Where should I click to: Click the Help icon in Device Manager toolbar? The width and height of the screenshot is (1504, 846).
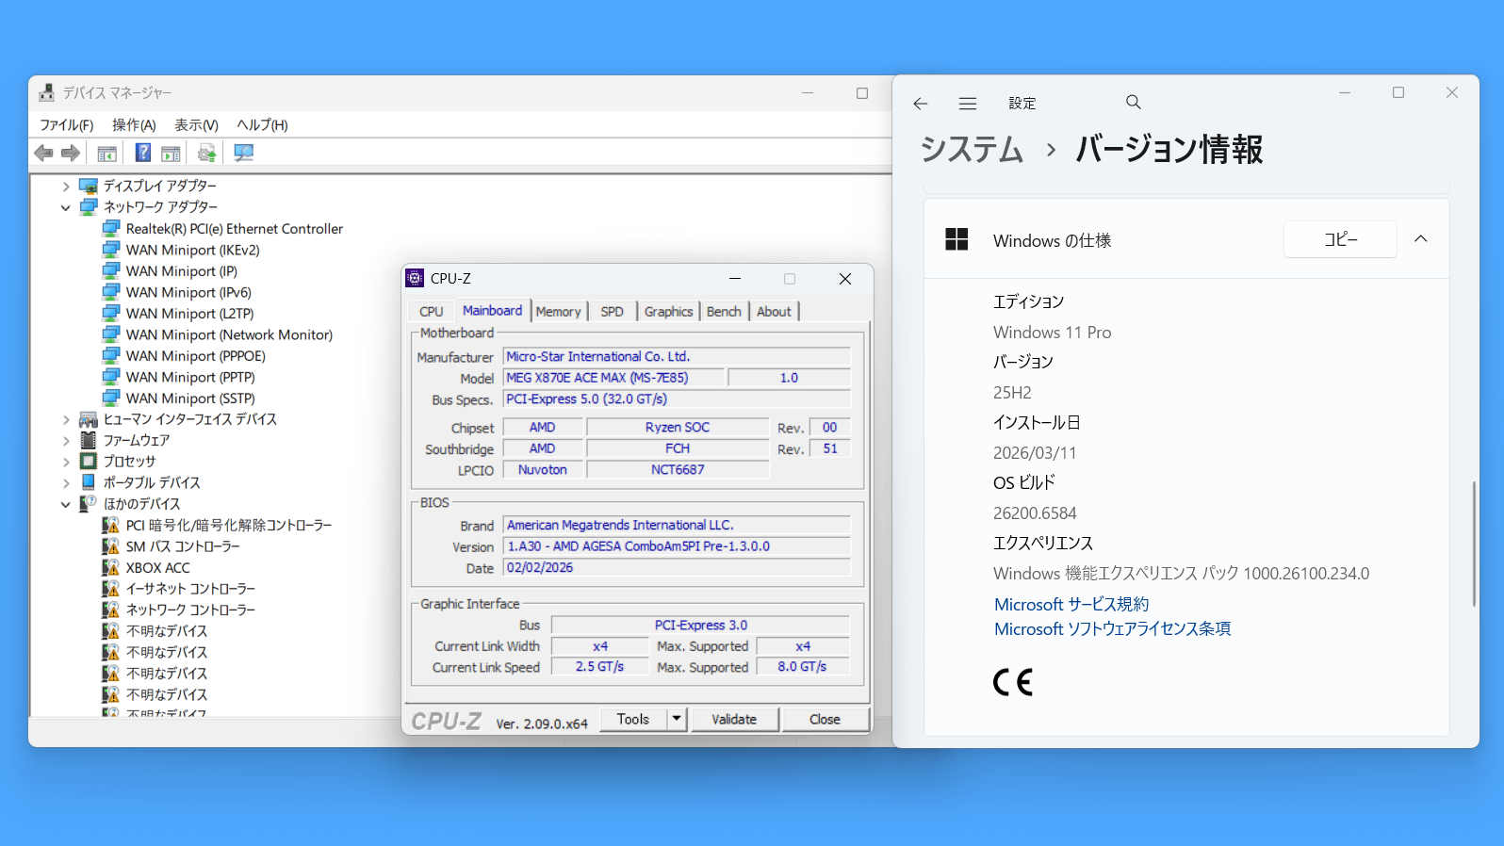pos(142,153)
